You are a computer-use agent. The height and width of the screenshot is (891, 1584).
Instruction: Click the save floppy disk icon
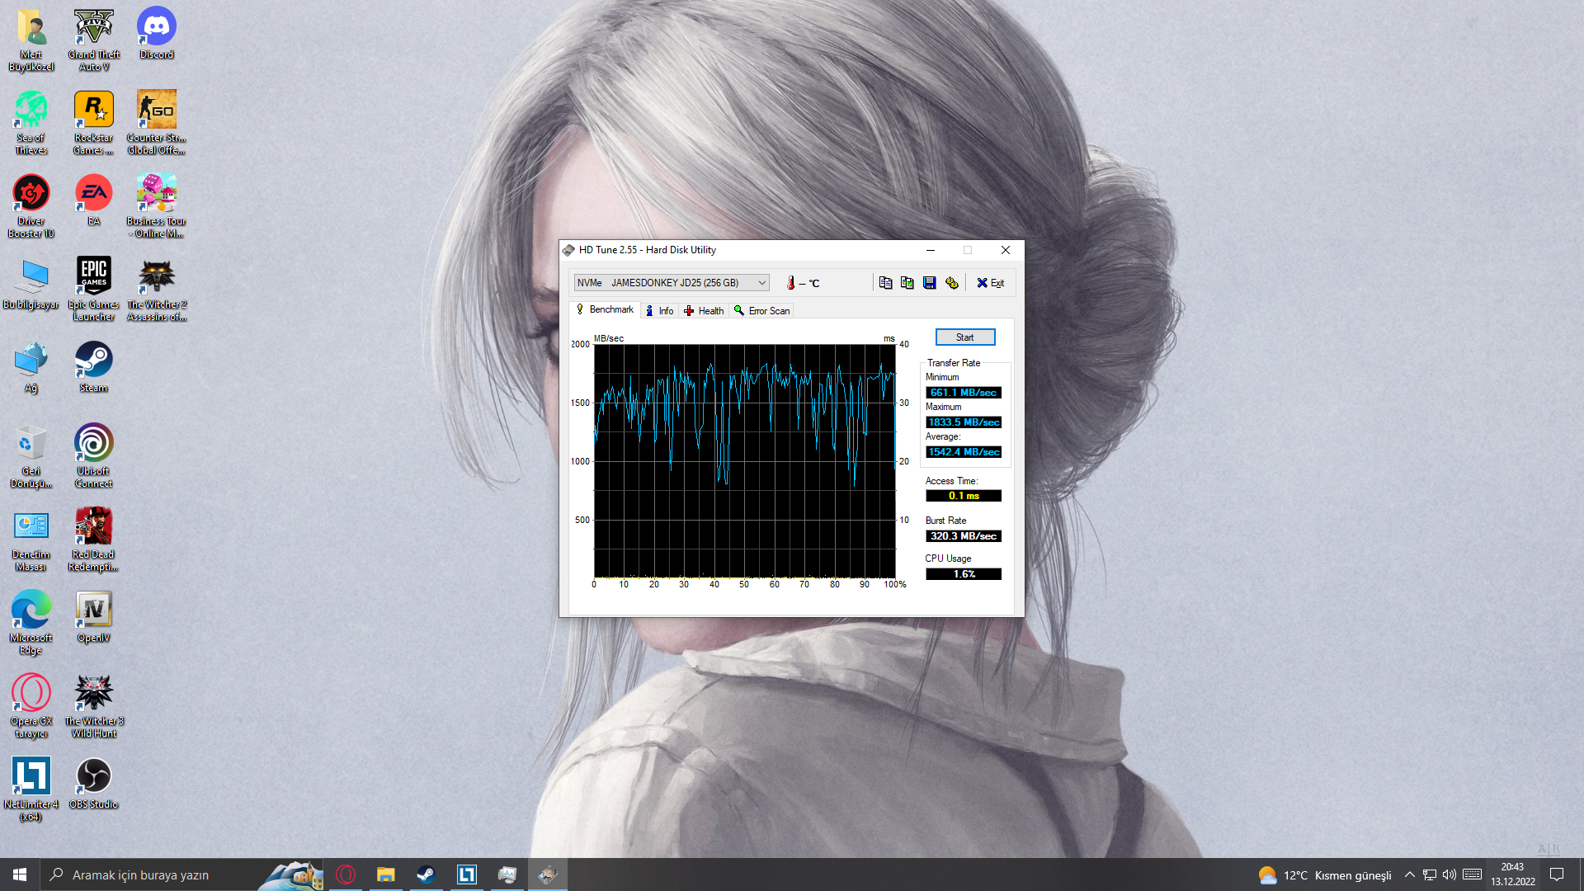point(930,283)
